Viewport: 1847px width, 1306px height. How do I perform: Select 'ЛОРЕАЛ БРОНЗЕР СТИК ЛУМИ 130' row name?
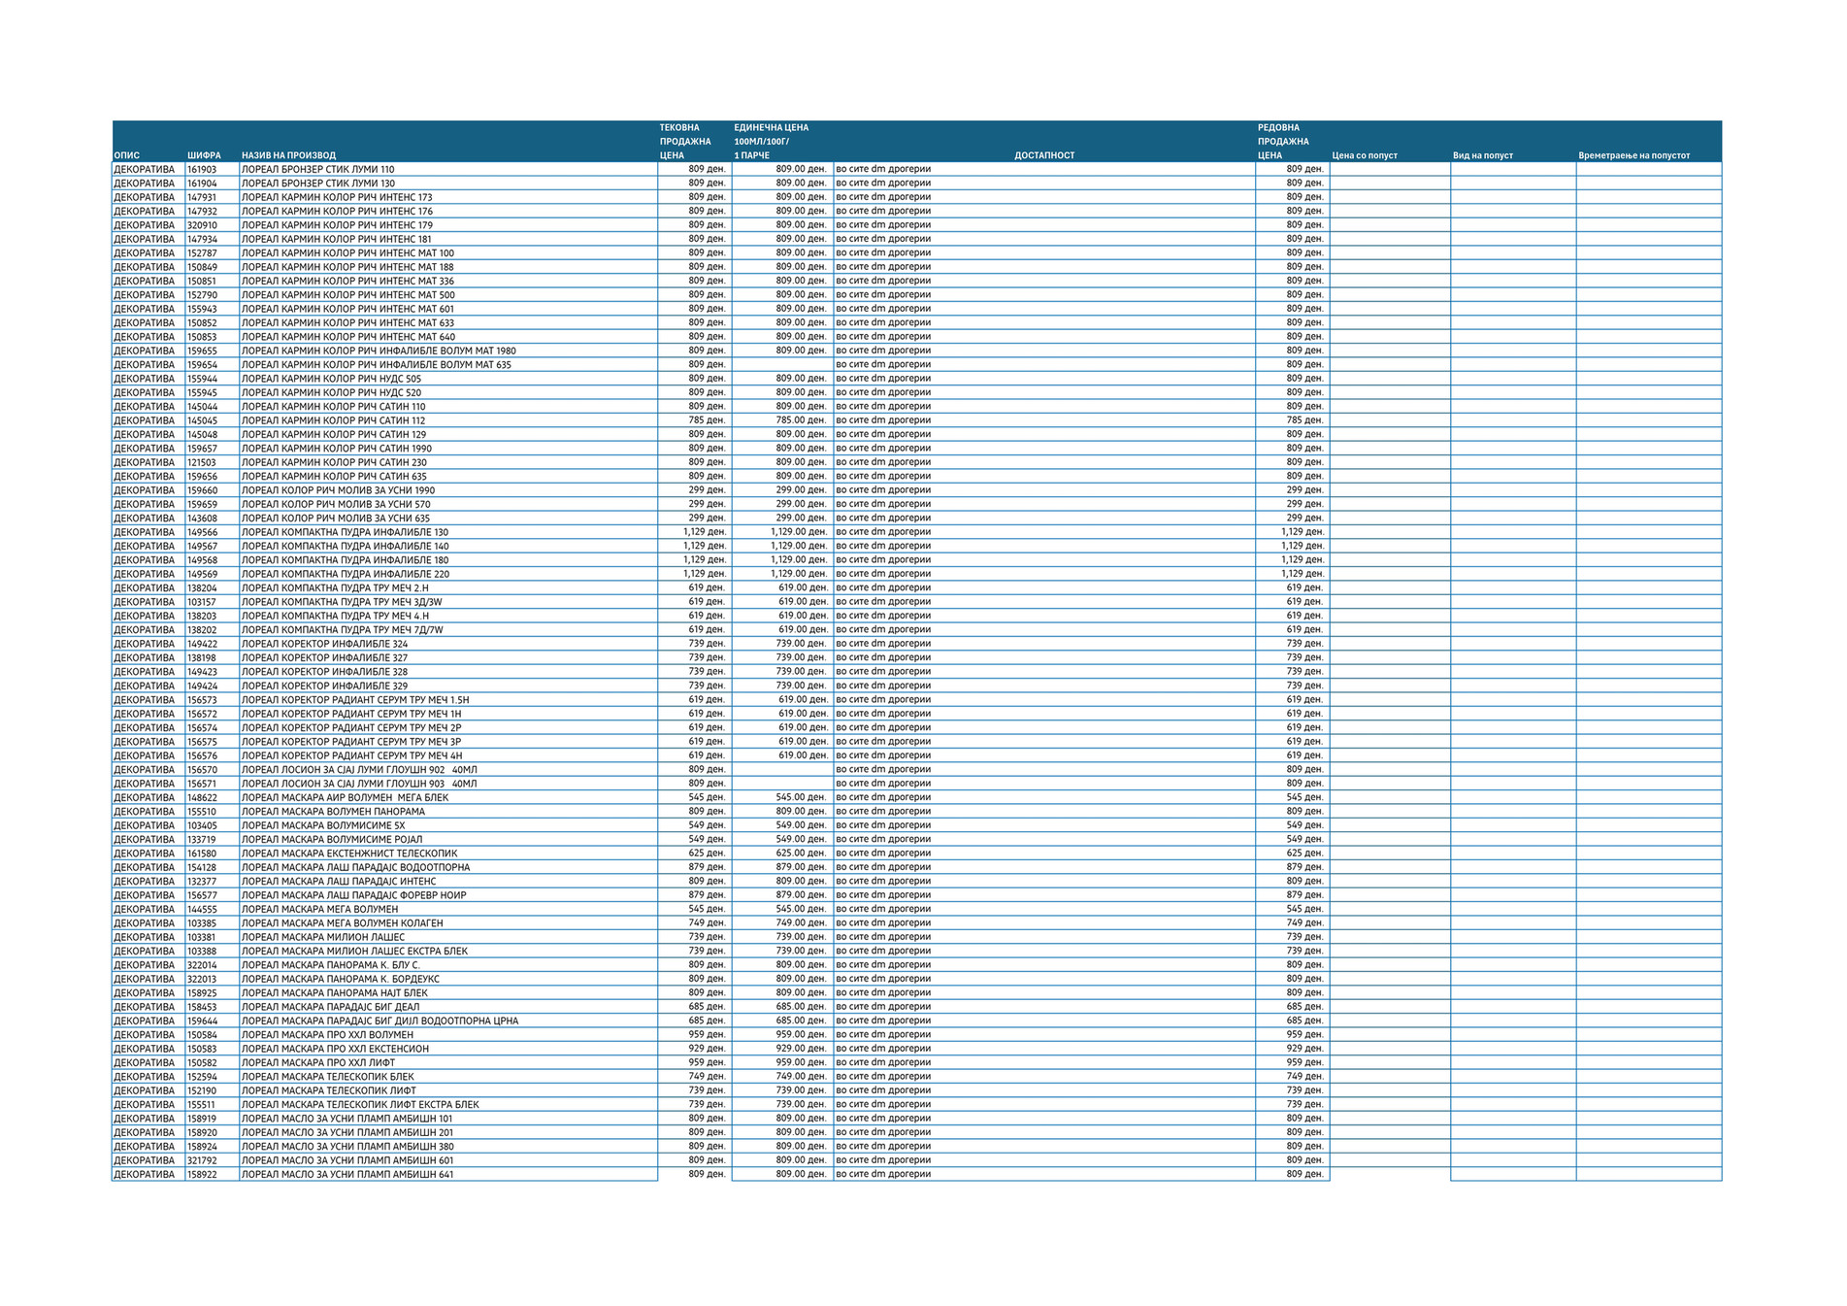pyautogui.click(x=317, y=184)
